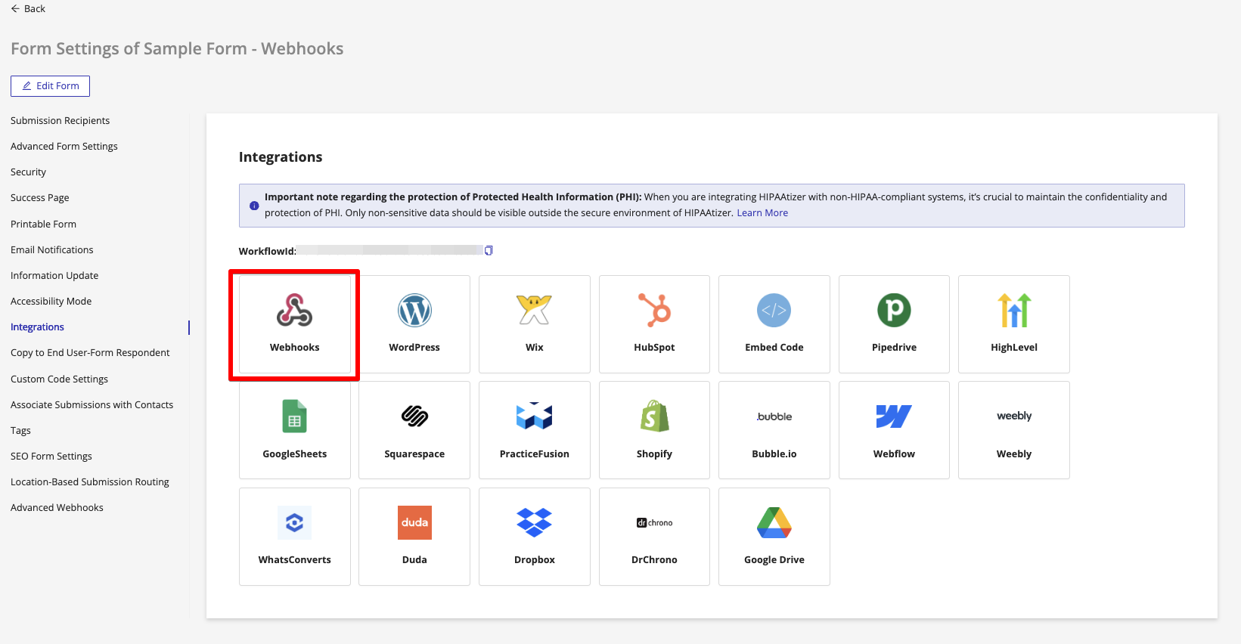Open Advanced Webhooks settings
The width and height of the screenshot is (1241, 644).
57,508
